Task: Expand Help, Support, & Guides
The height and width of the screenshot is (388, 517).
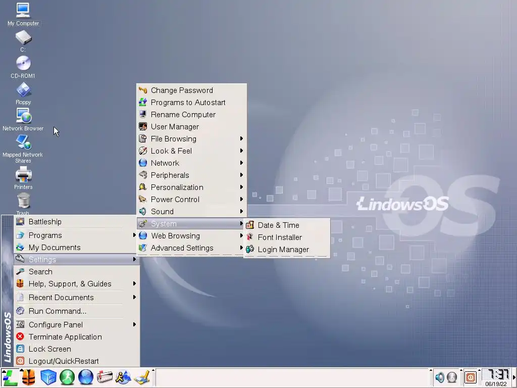Action: pyautogui.click(x=77, y=284)
